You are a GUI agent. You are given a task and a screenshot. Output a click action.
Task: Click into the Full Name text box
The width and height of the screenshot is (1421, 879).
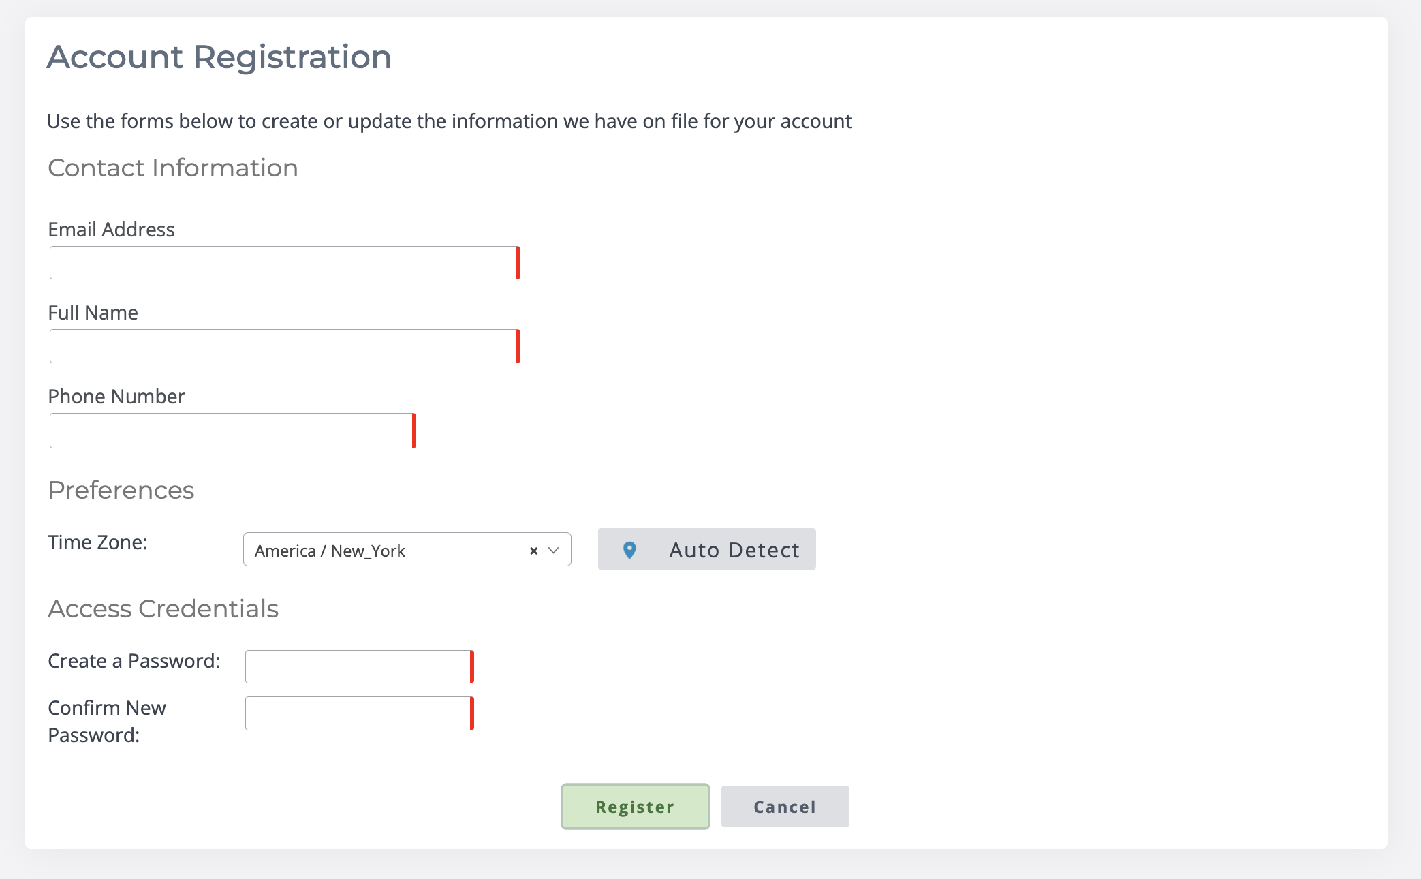[283, 346]
